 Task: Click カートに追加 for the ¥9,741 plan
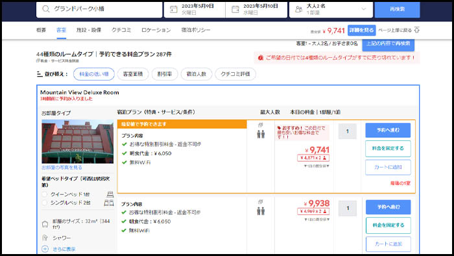388,167
